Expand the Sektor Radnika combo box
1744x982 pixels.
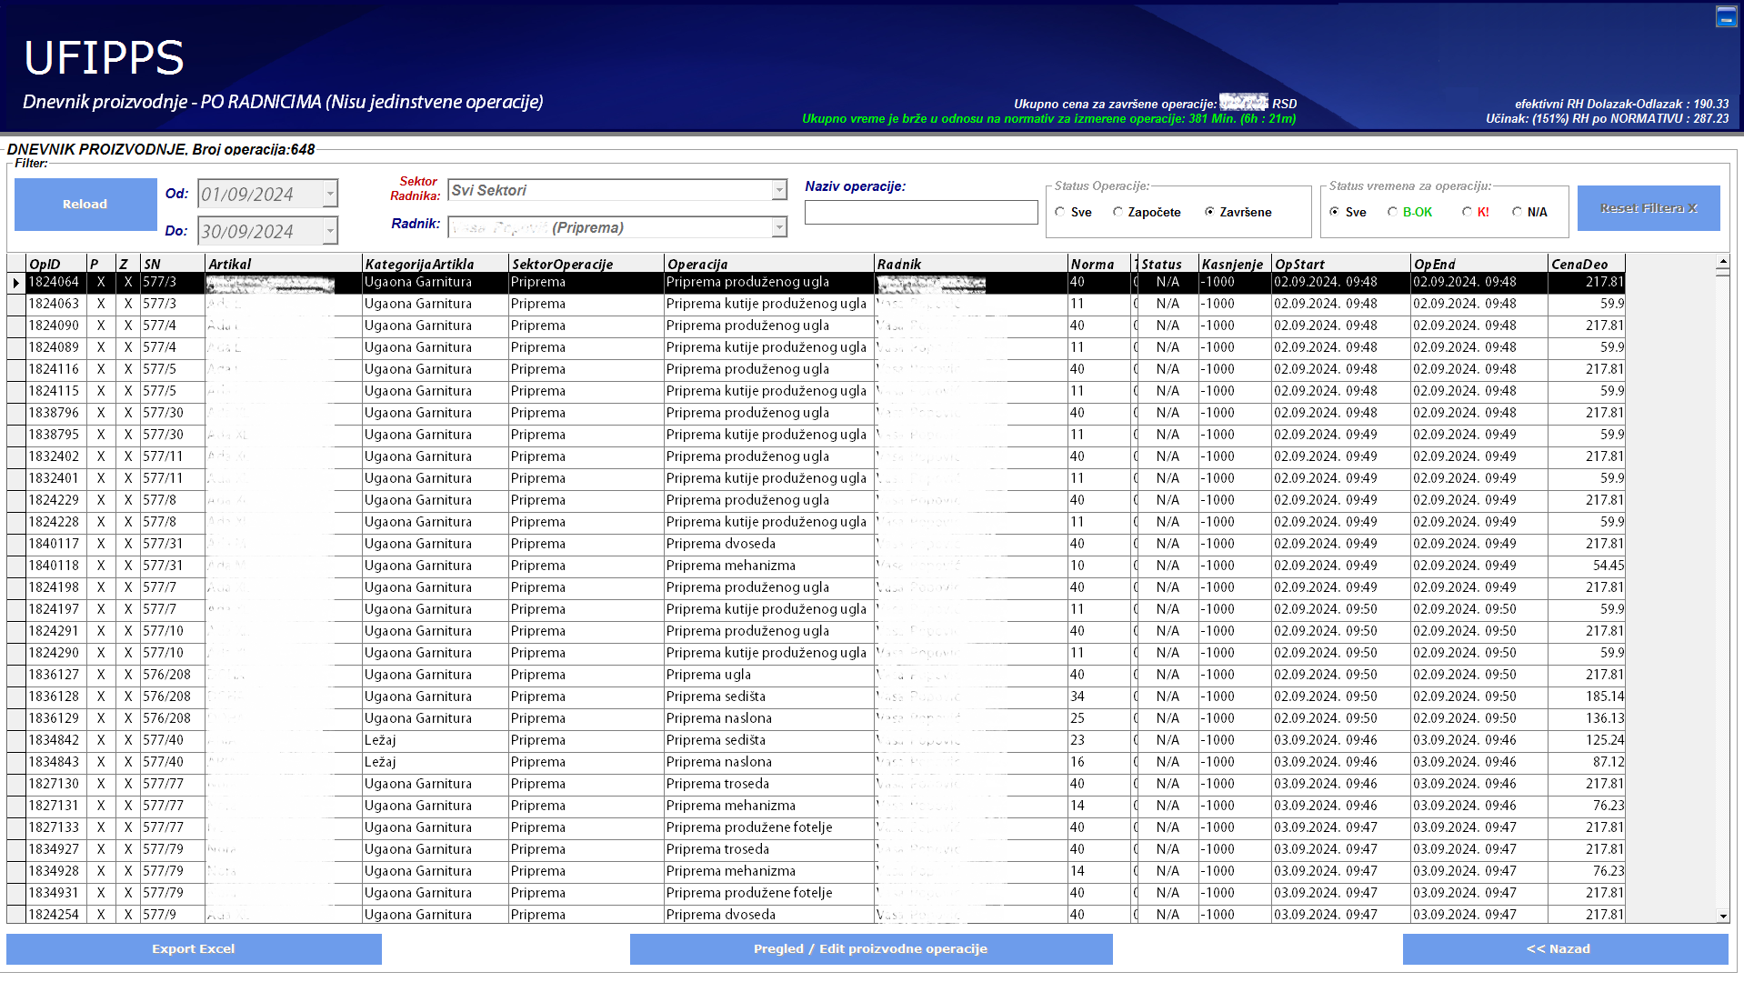[x=779, y=190]
